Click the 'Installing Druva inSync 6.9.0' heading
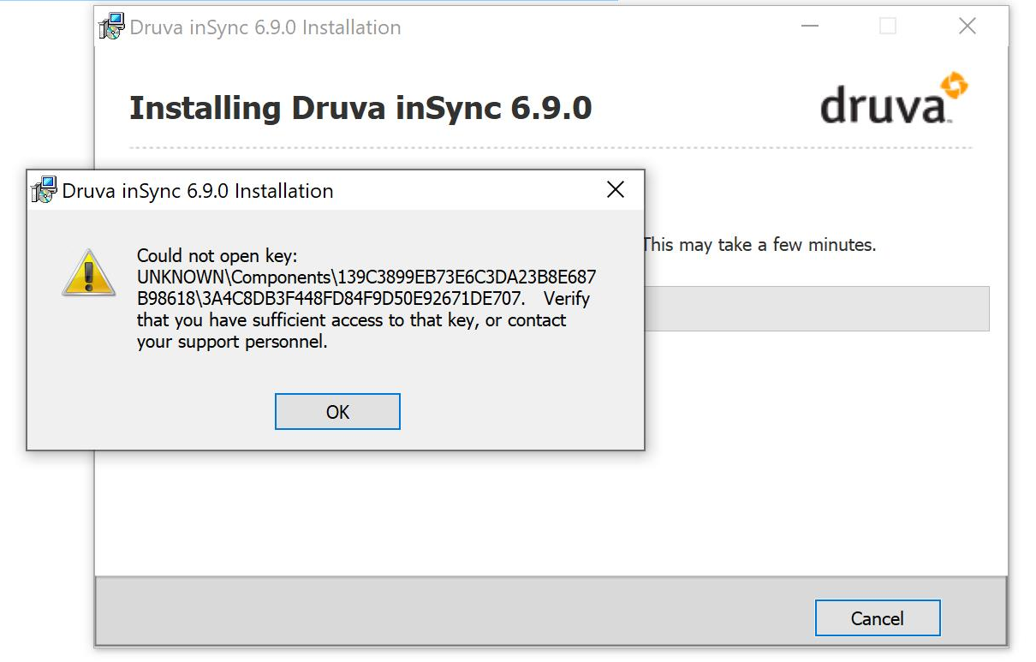1036x662 pixels. coord(360,109)
